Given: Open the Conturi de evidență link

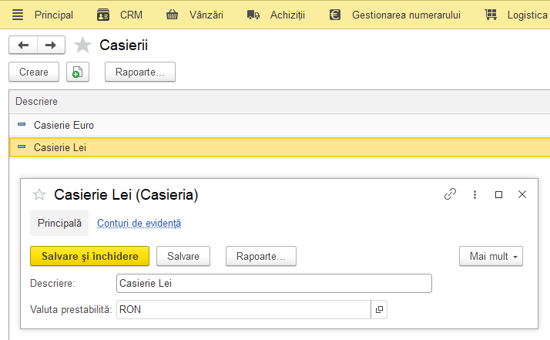Looking at the screenshot, I should coord(139,223).
